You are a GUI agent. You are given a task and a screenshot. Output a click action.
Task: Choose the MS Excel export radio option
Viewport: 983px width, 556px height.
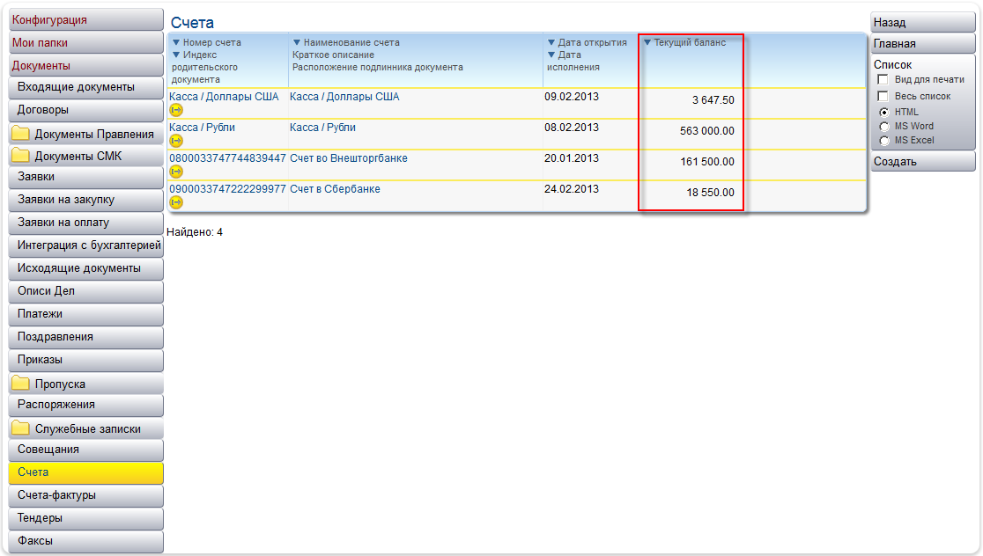click(883, 141)
